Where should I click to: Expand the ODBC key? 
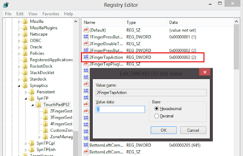19,41
